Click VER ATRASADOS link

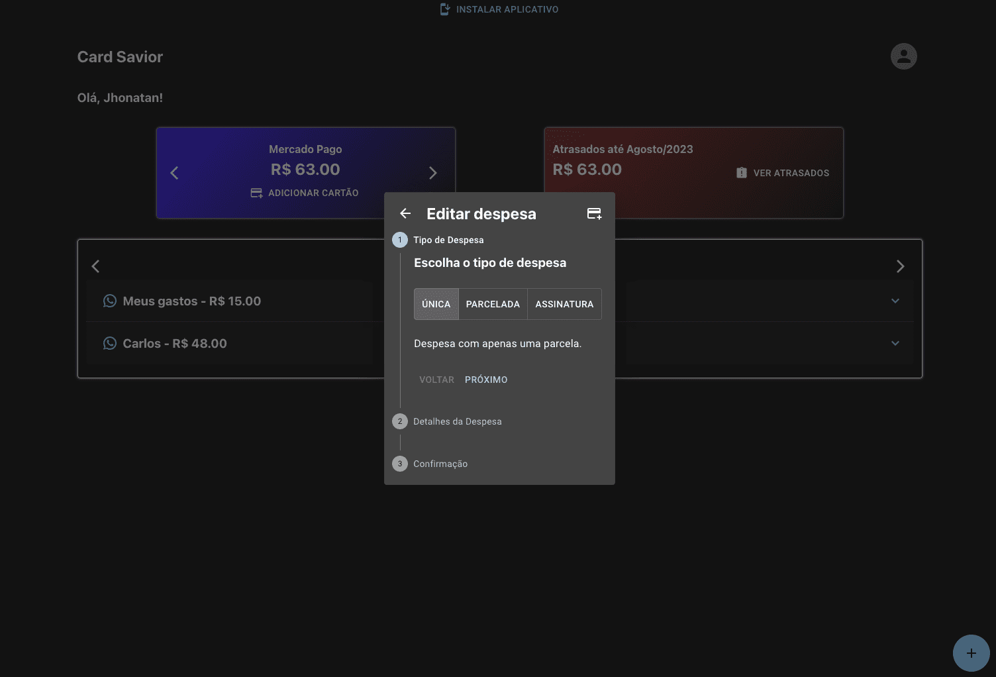(783, 173)
